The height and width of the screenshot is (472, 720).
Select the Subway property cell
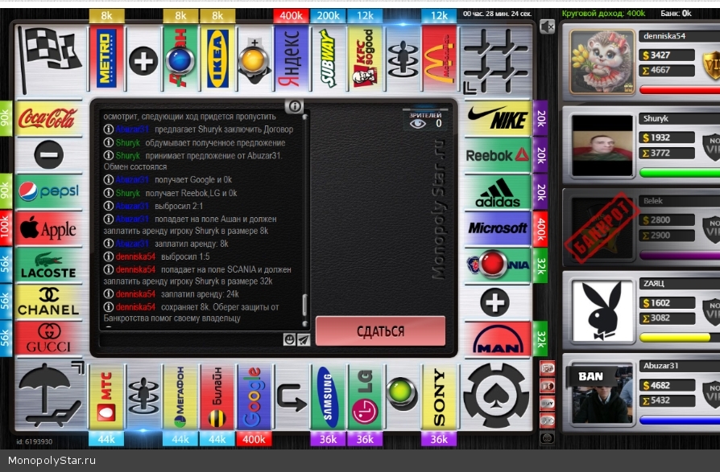pos(328,58)
